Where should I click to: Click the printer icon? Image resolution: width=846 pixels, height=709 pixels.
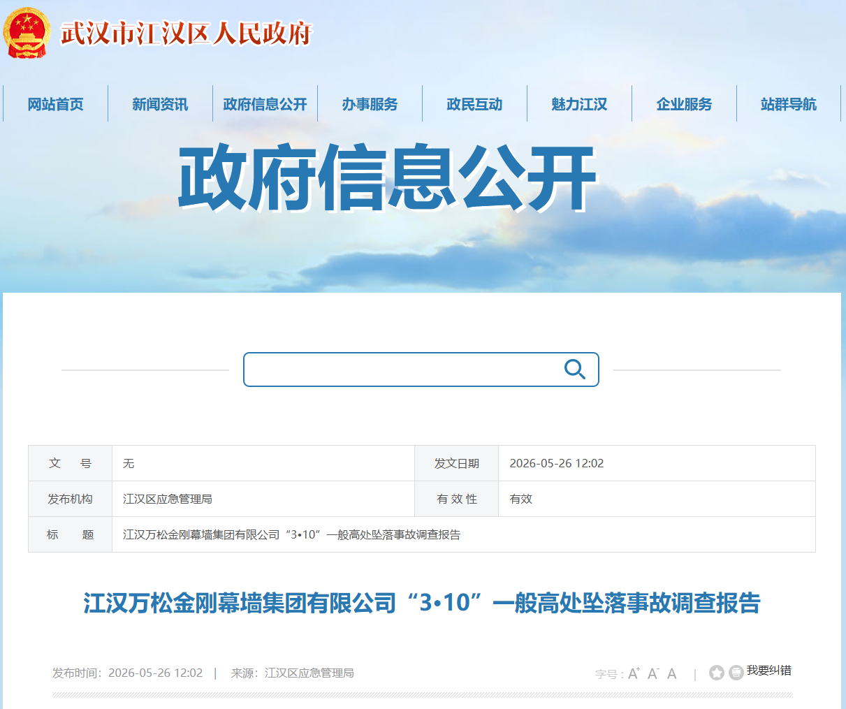(736, 673)
